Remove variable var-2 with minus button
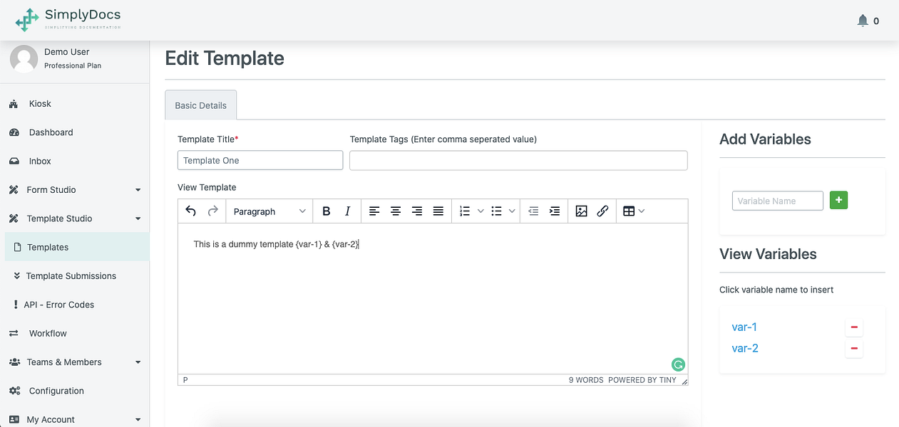The height and width of the screenshot is (427, 899). click(854, 349)
